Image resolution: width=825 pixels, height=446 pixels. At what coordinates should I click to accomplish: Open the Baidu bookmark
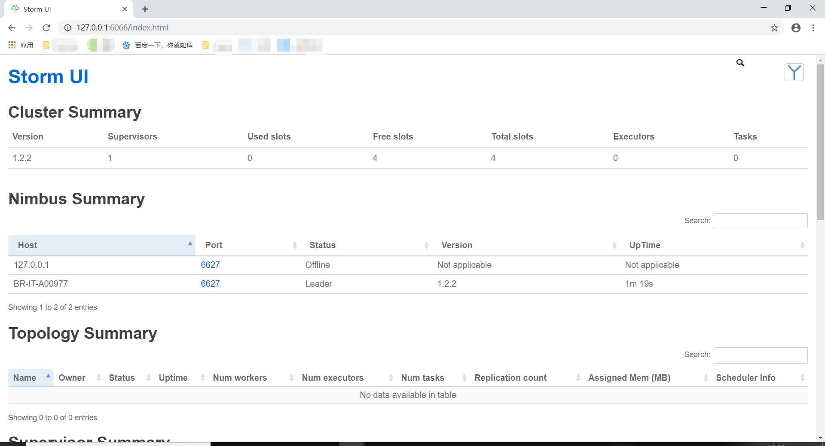coord(158,45)
